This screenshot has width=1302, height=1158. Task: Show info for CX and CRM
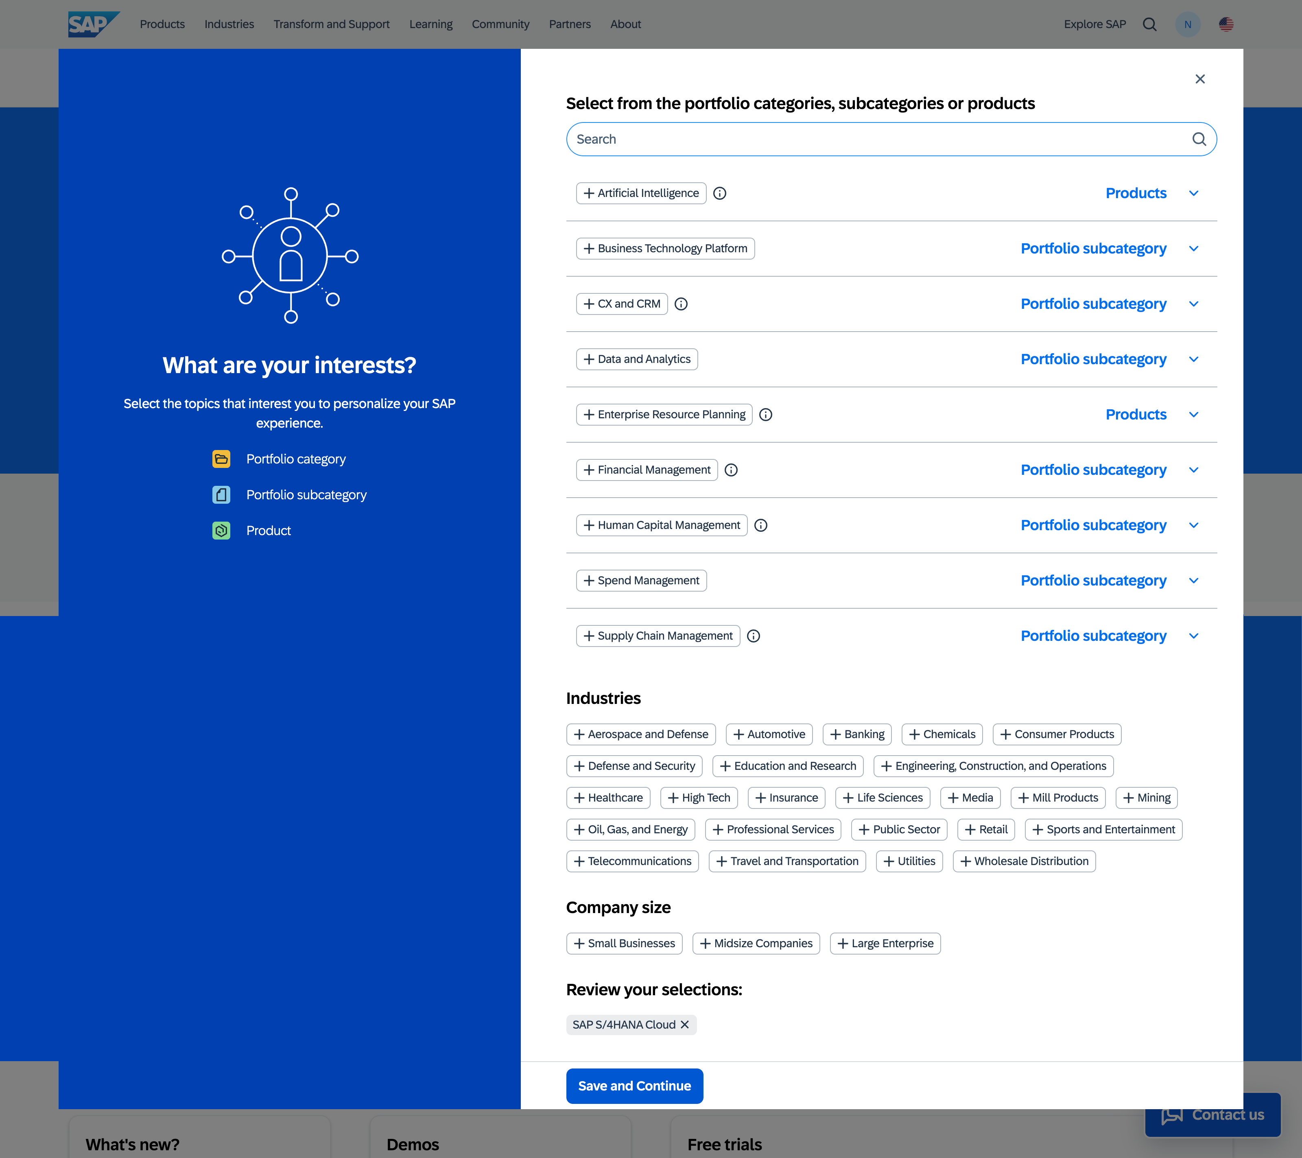point(680,304)
